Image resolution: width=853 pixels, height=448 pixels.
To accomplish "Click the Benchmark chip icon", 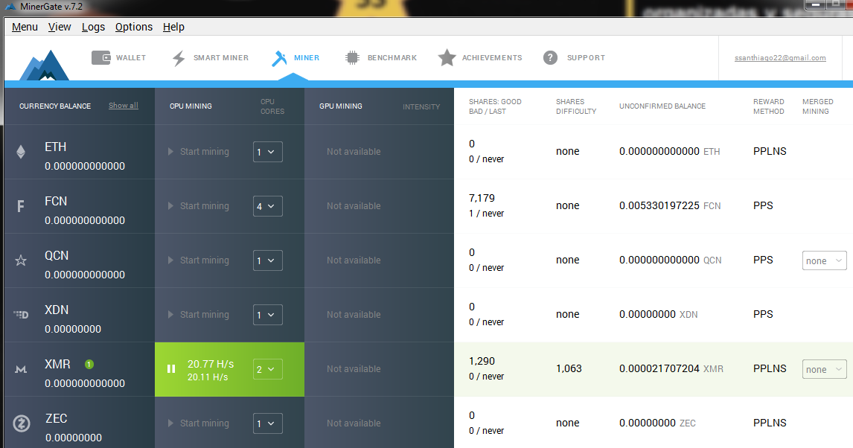I will pyautogui.click(x=352, y=57).
